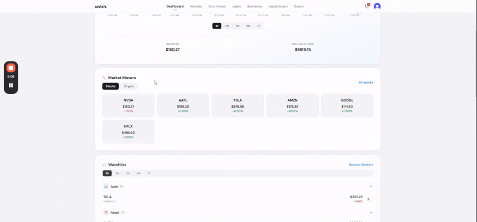Viewport: 477px width, 222px height.
Task: Click the Market Movers pulse icon
Action: (104, 78)
